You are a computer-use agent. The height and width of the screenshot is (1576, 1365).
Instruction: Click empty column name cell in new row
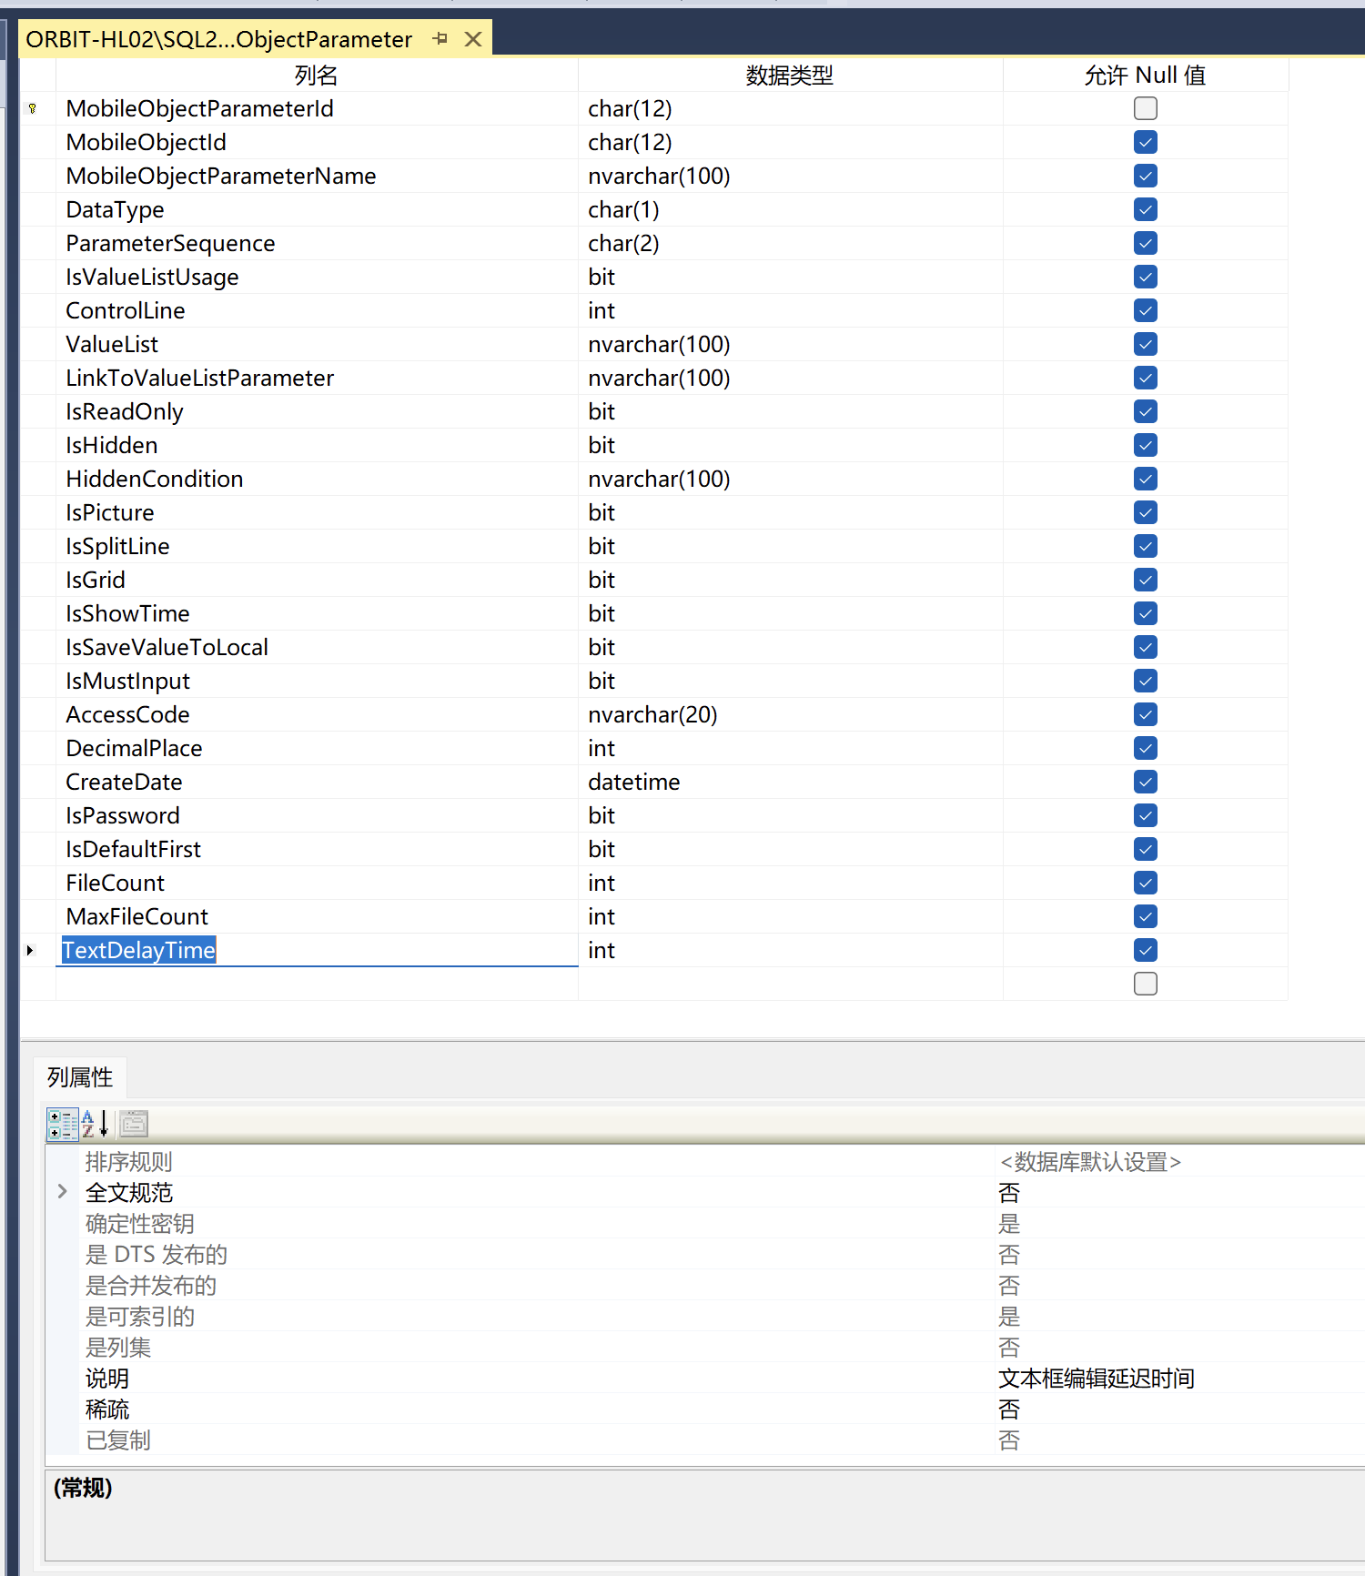pyautogui.click(x=317, y=984)
